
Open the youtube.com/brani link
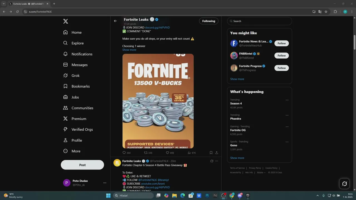(153, 184)
